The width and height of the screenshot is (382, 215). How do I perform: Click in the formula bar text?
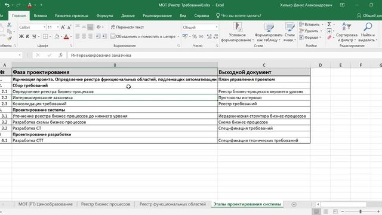tap(101, 56)
